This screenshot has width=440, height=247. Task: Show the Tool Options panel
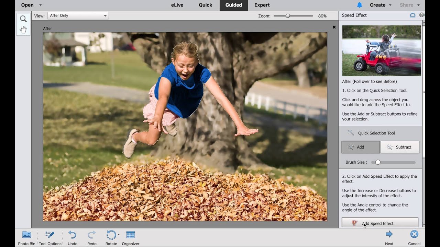pyautogui.click(x=50, y=238)
